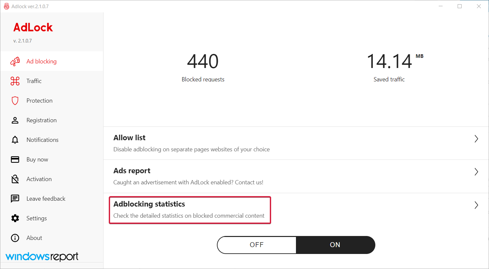The height and width of the screenshot is (269, 489).
Task: Open Adblocking statistics title link
Action: pyautogui.click(x=149, y=204)
